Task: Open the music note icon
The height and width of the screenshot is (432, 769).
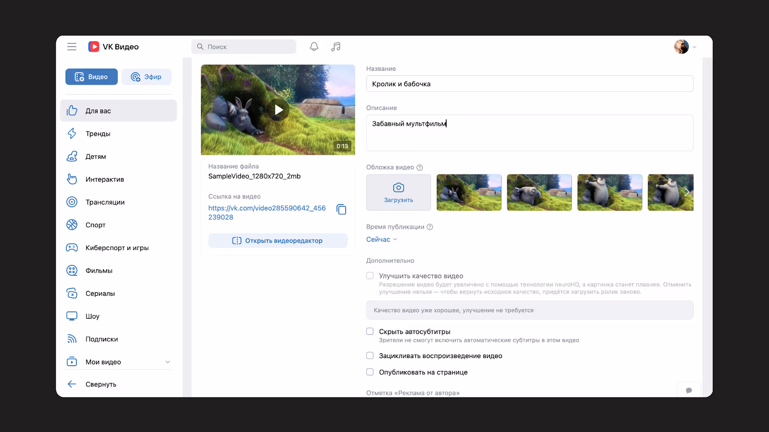Action: coord(336,47)
